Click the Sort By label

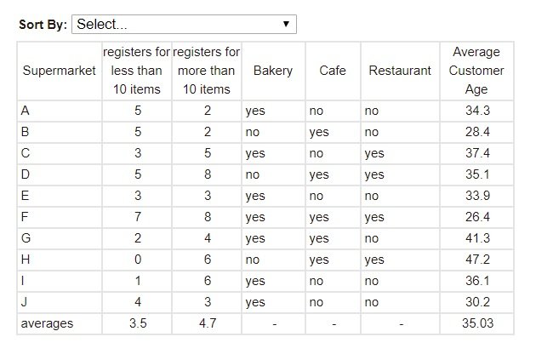43,24
